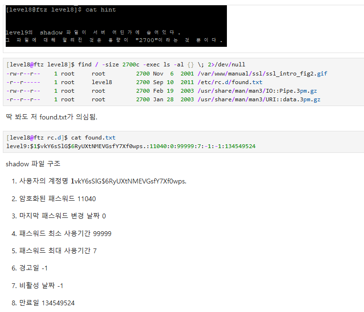Image resolution: width=364 pixels, height=312 pixels.
Task: Click the sentence mentioning 'found.txt가 의심됨'
Action: click(x=52, y=117)
